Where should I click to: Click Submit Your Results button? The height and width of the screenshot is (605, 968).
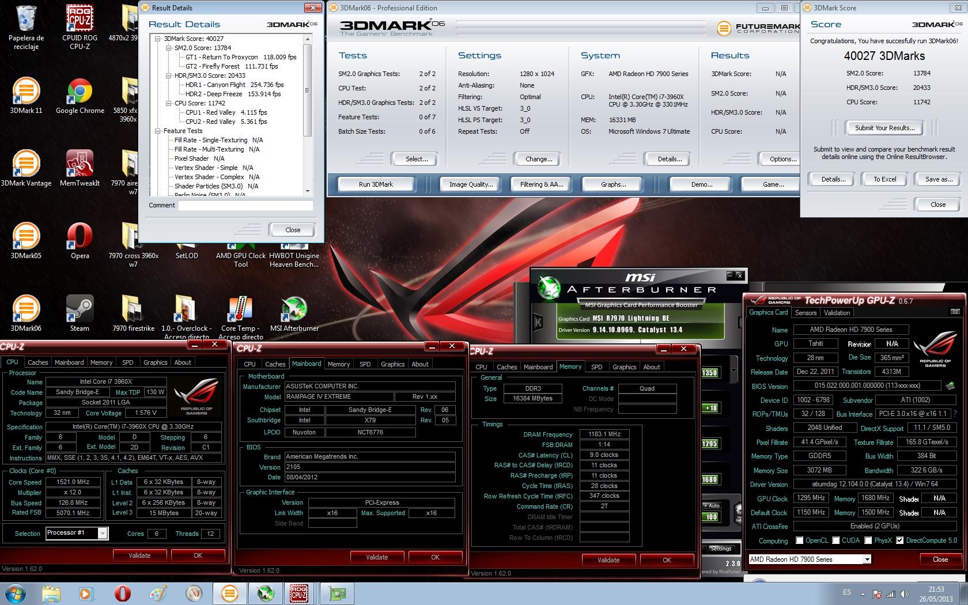coord(884,128)
